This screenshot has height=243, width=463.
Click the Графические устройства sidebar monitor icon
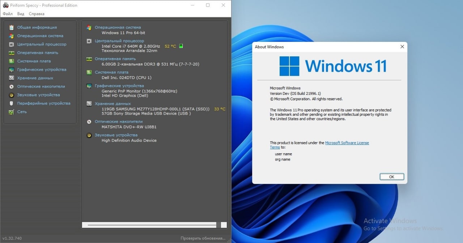click(11, 70)
